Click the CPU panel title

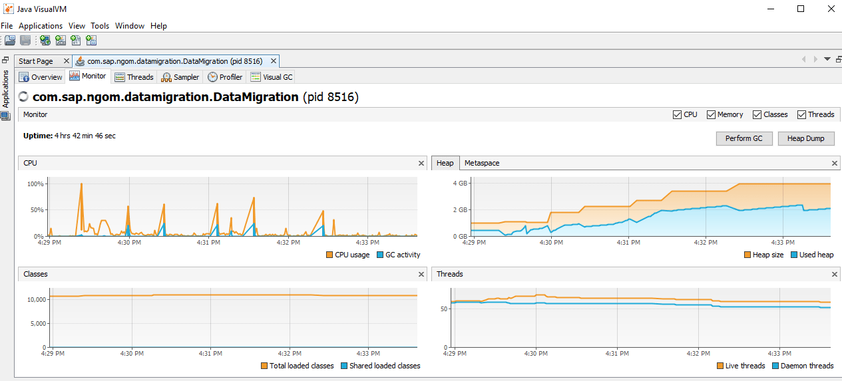pos(30,163)
